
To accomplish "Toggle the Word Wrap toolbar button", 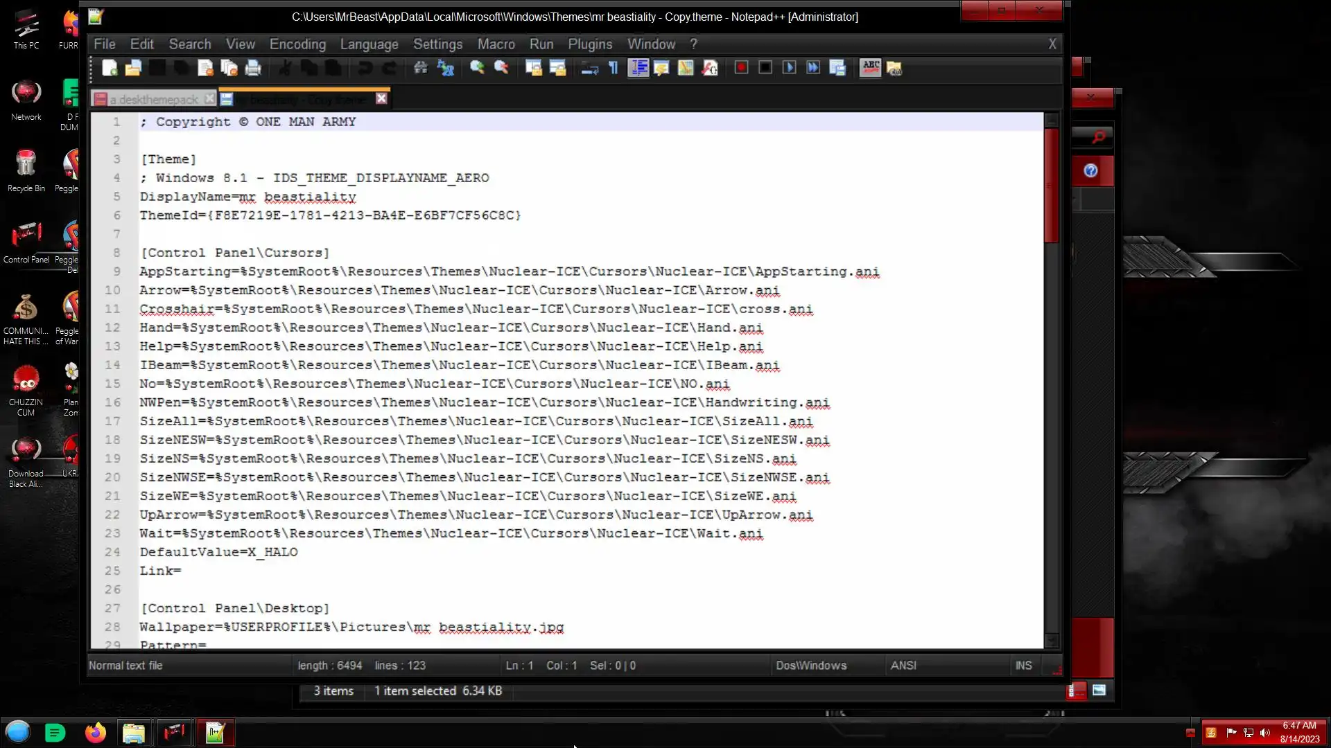I will pos(589,68).
